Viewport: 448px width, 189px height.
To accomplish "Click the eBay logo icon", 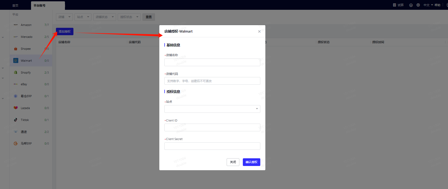I will pyautogui.click(x=16, y=84).
